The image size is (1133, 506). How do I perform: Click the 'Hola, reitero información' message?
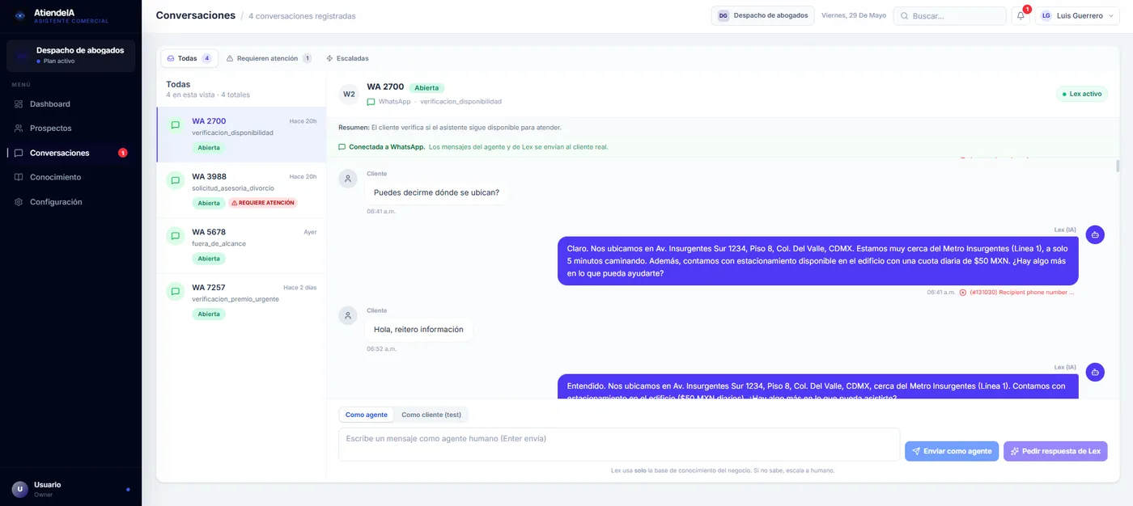(x=418, y=329)
